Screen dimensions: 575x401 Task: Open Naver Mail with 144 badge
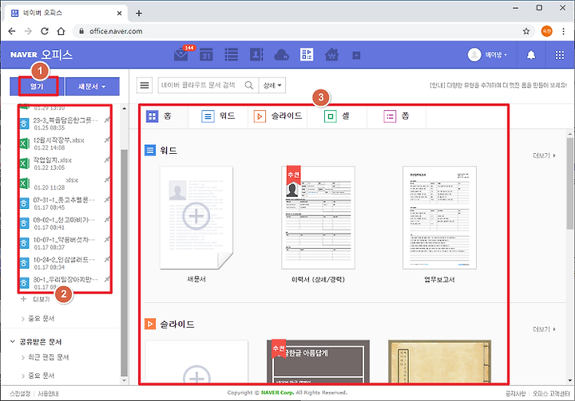click(181, 54)
